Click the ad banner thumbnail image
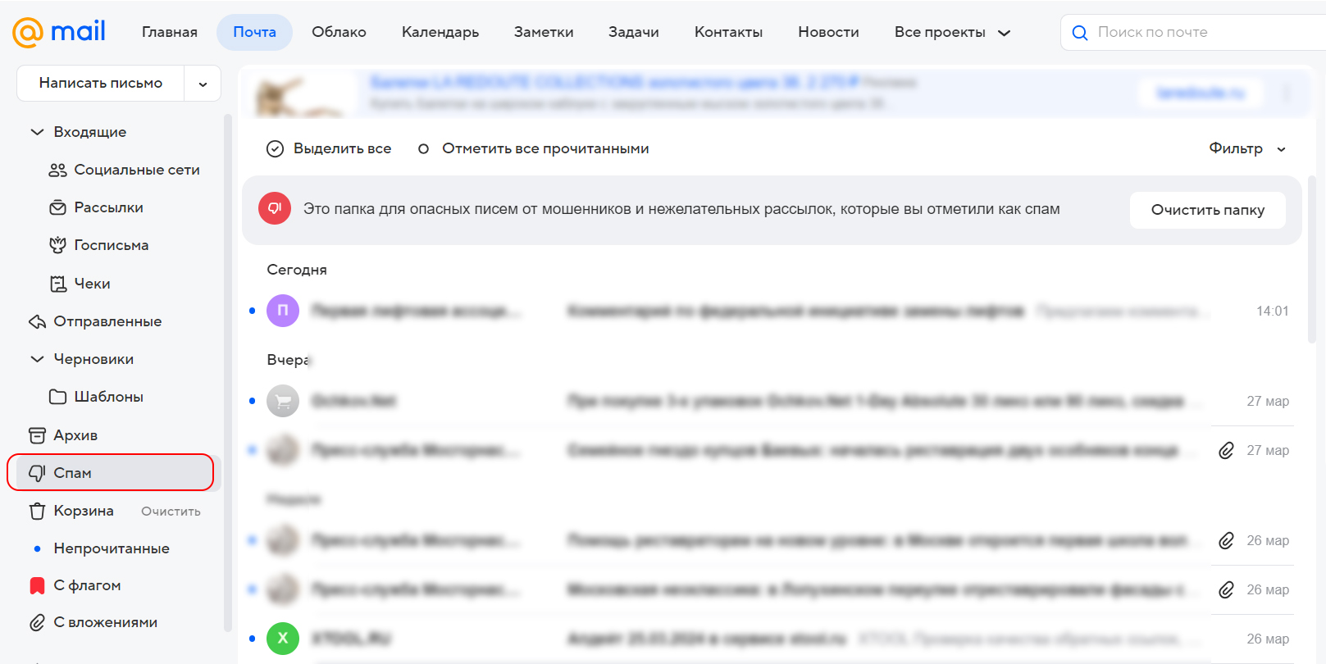Viewport: 1326px width, 664px height. (302, 94)
